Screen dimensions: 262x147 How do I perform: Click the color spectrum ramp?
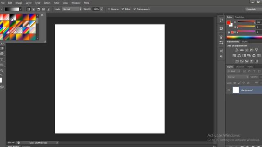pyautogui.click(x=244, y=37)
